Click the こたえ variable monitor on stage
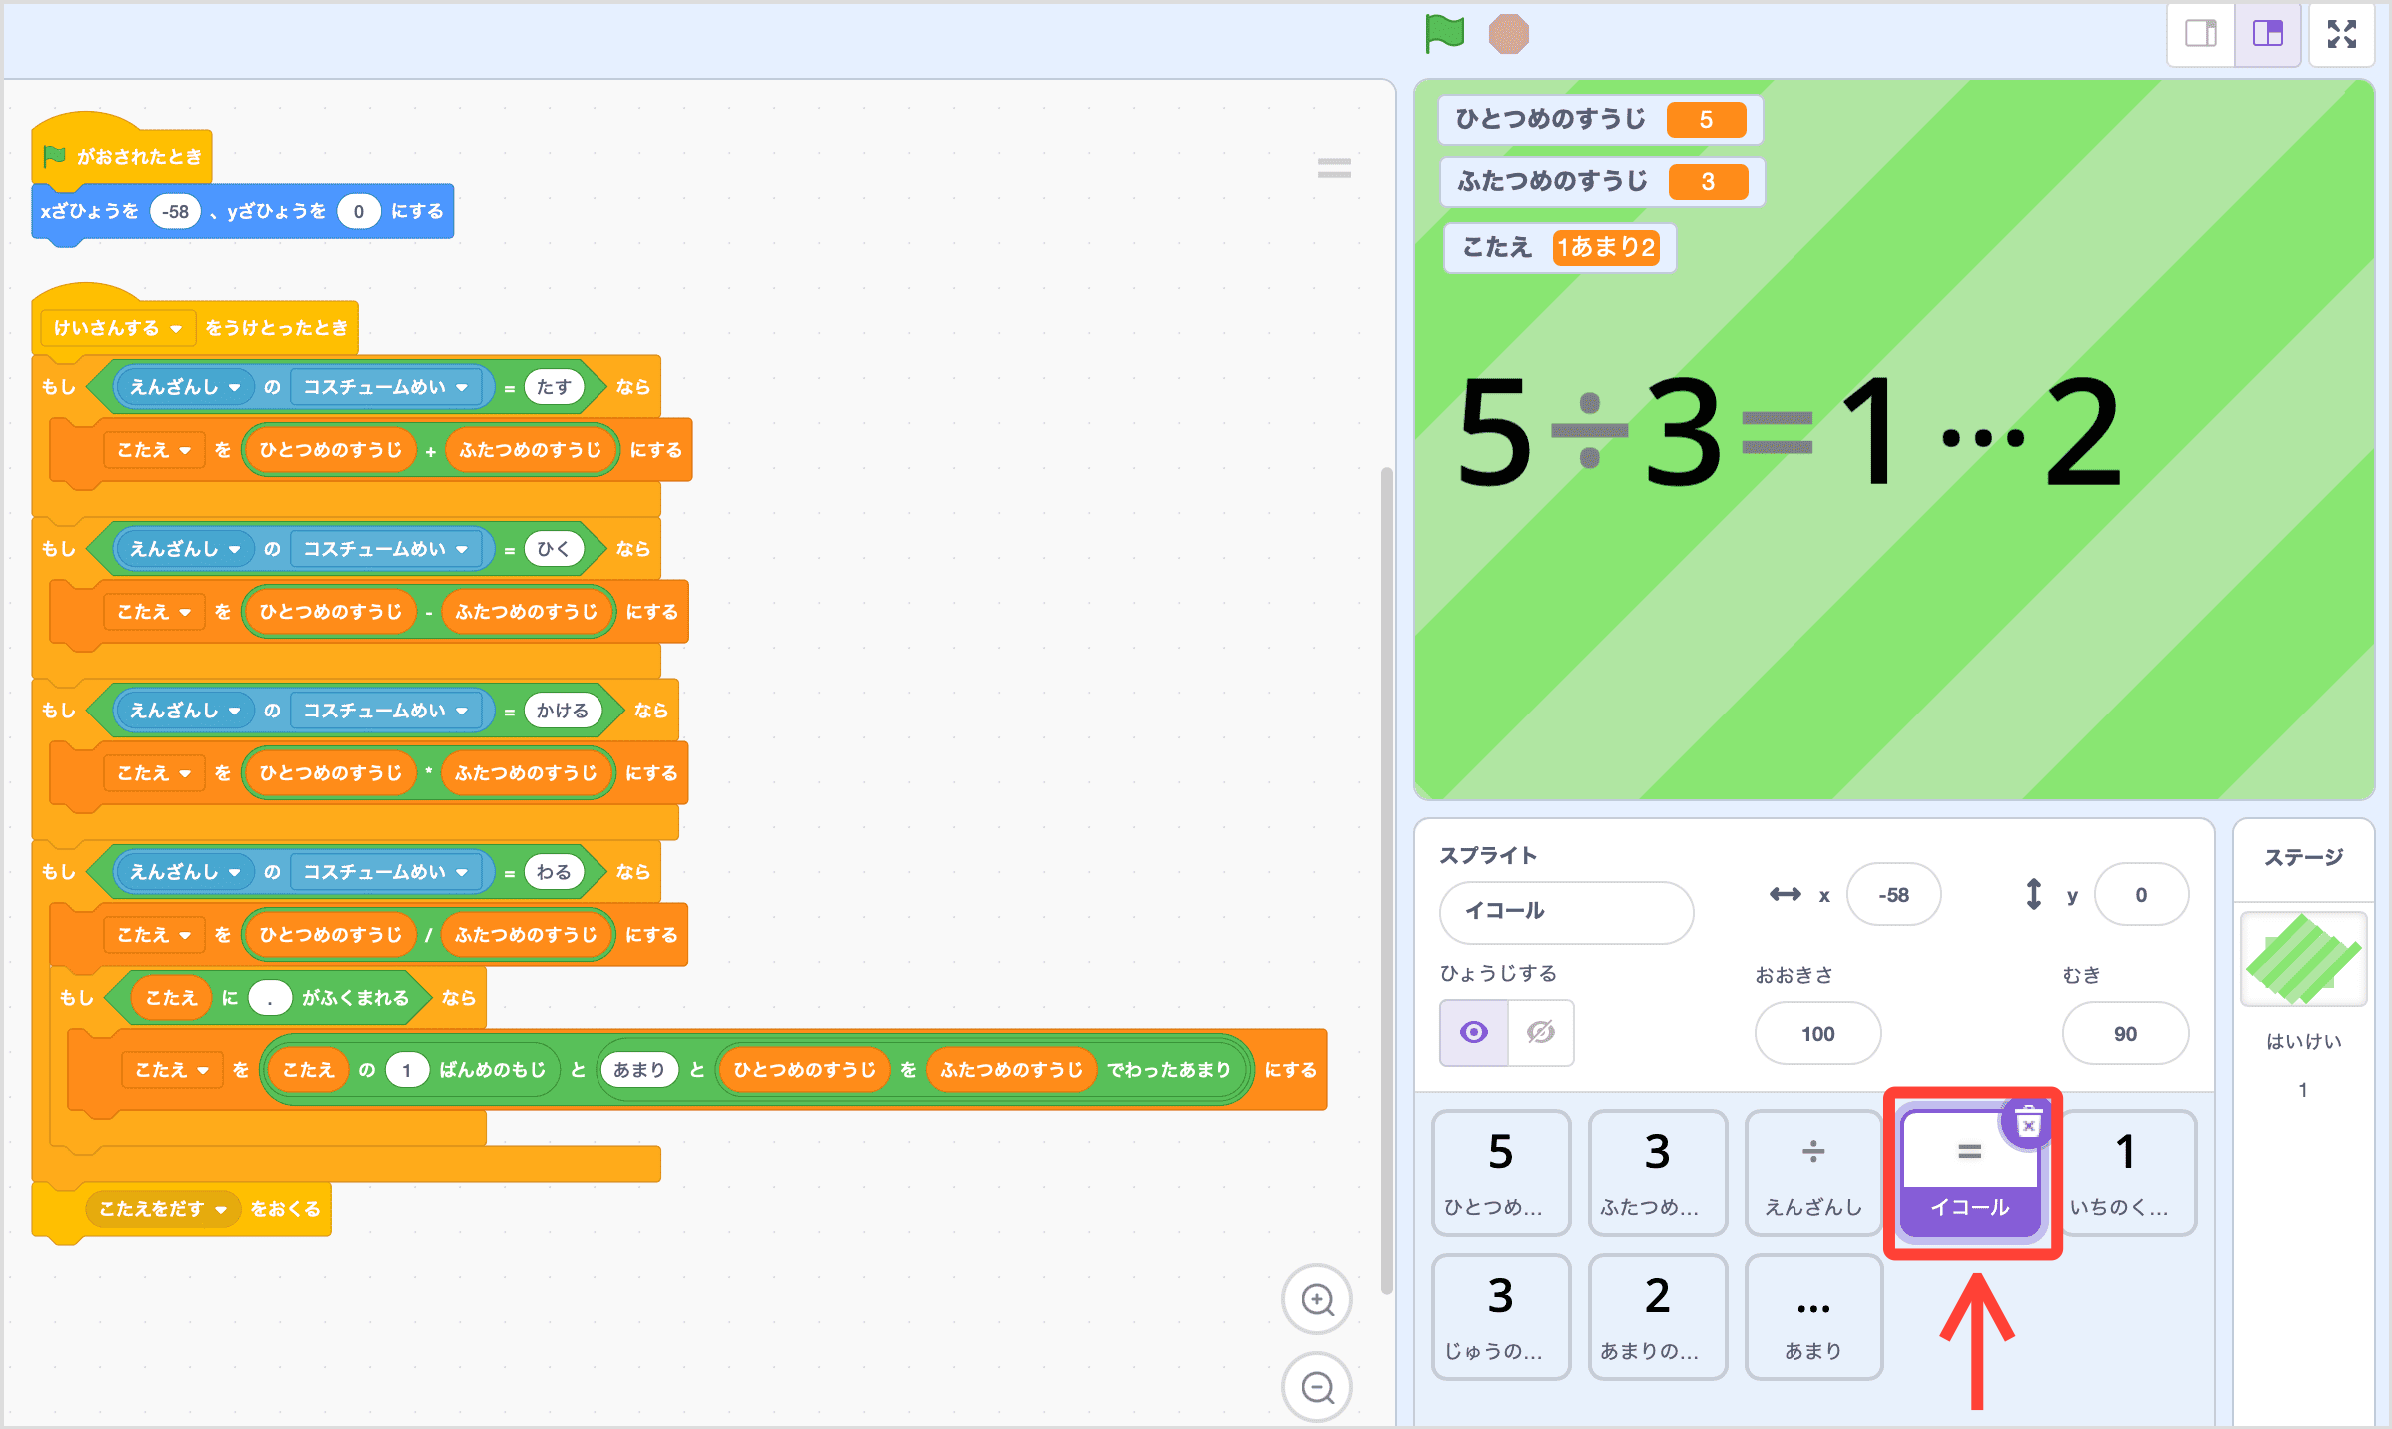 pyautogui.click(x=1559, y=247)
